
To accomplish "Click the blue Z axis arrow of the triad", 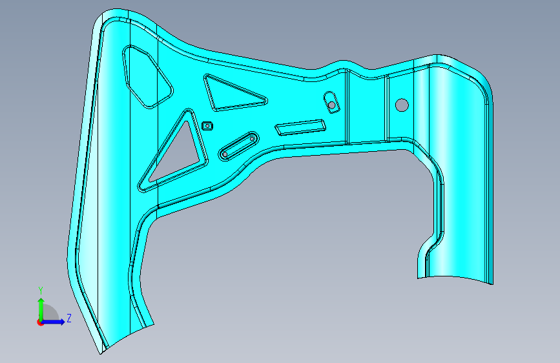I will (x=54, y=322).
